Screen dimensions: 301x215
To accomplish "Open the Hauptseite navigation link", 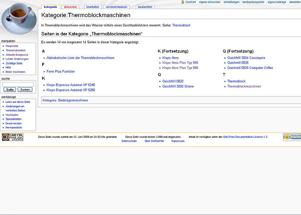I will click(12, 46).
